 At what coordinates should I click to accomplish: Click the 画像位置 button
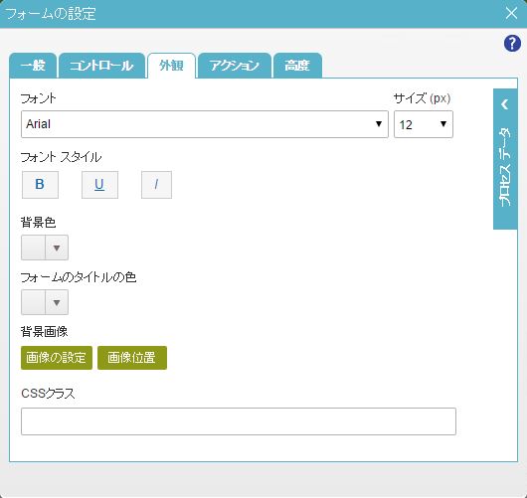point(132,358)
